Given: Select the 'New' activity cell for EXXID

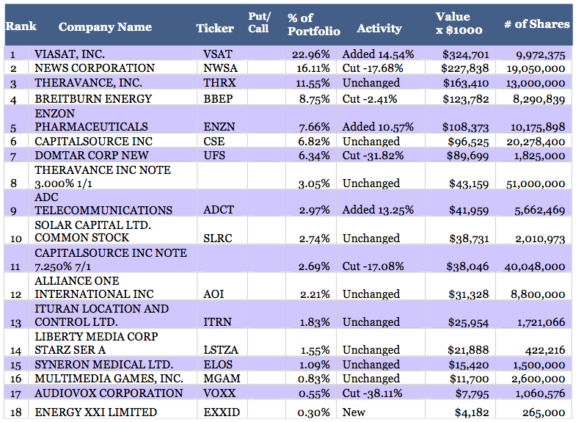Looking at the screenshot, I should [354, 412].
